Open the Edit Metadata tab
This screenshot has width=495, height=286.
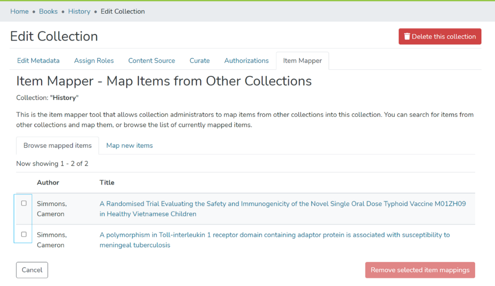tap(38, 61)
